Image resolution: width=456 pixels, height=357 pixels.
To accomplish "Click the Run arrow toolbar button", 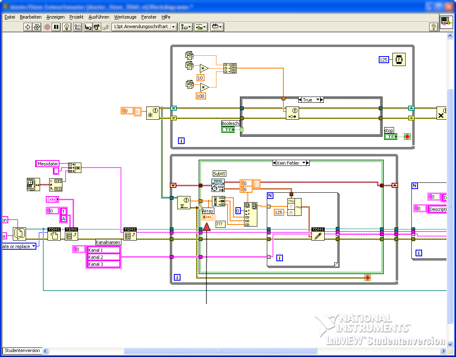I will click(x=28, y=27).
